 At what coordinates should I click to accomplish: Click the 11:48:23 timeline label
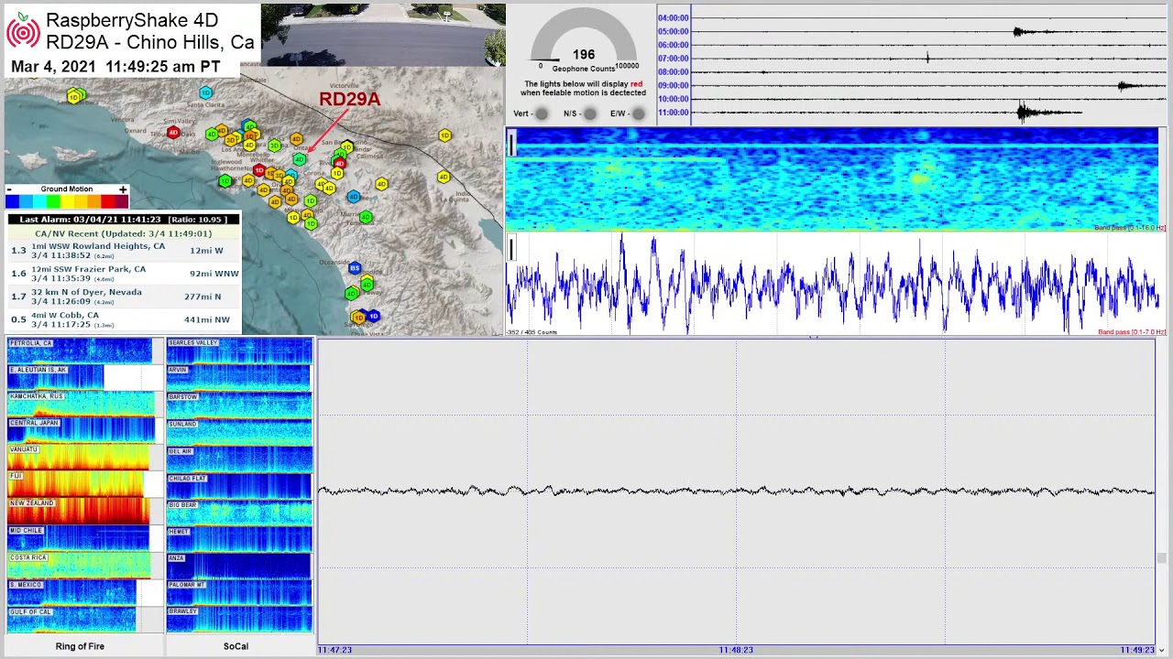(736, 650)
